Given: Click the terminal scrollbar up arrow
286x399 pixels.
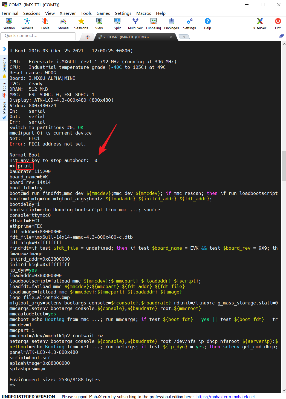Looking at the screenshot, I should point(284,44).
